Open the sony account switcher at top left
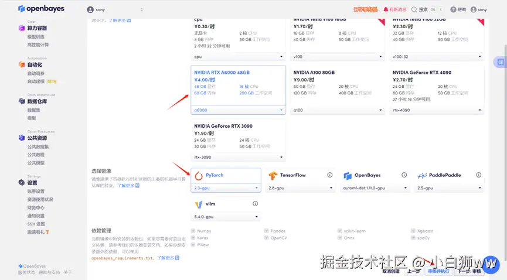 click(115, 10)
